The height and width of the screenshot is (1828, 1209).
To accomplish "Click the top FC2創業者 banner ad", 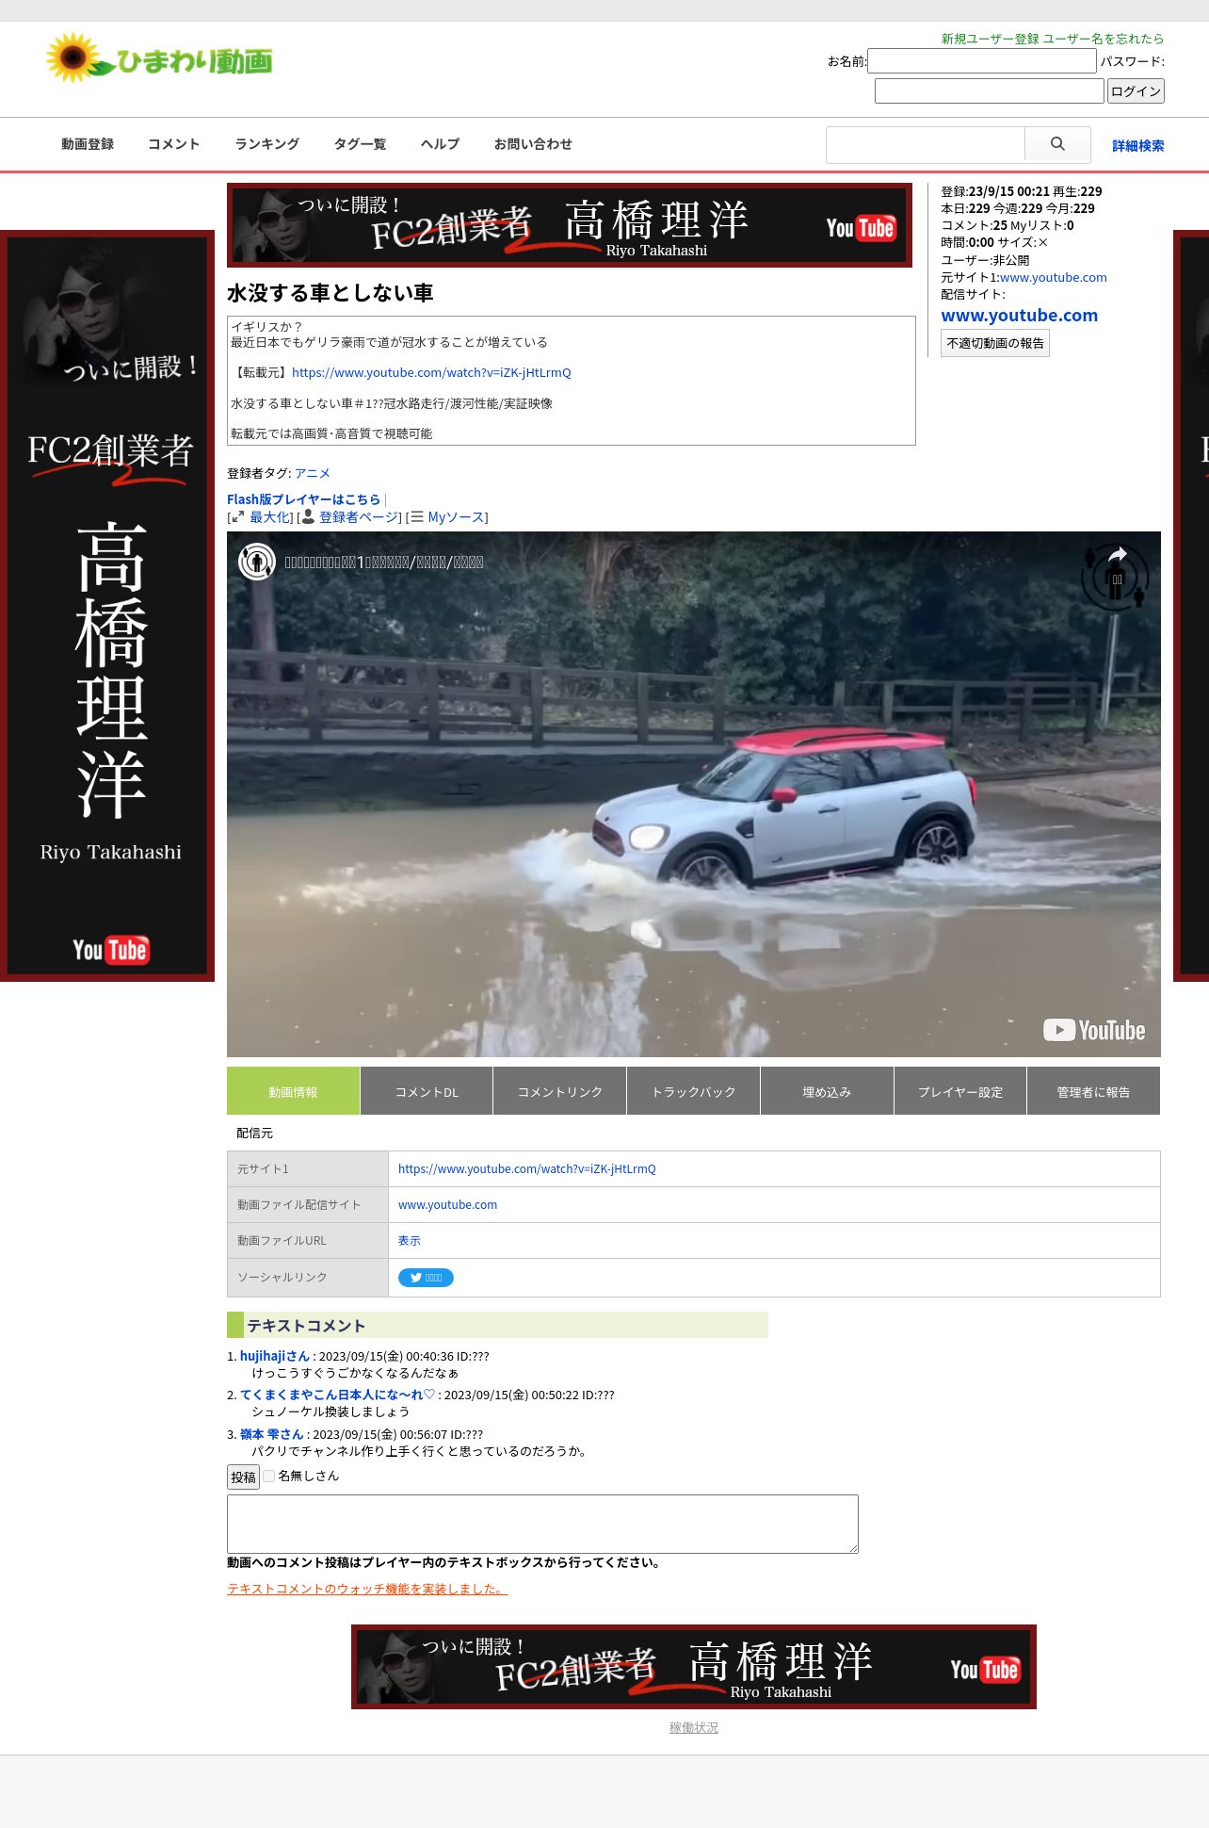I will pos(570,225).
